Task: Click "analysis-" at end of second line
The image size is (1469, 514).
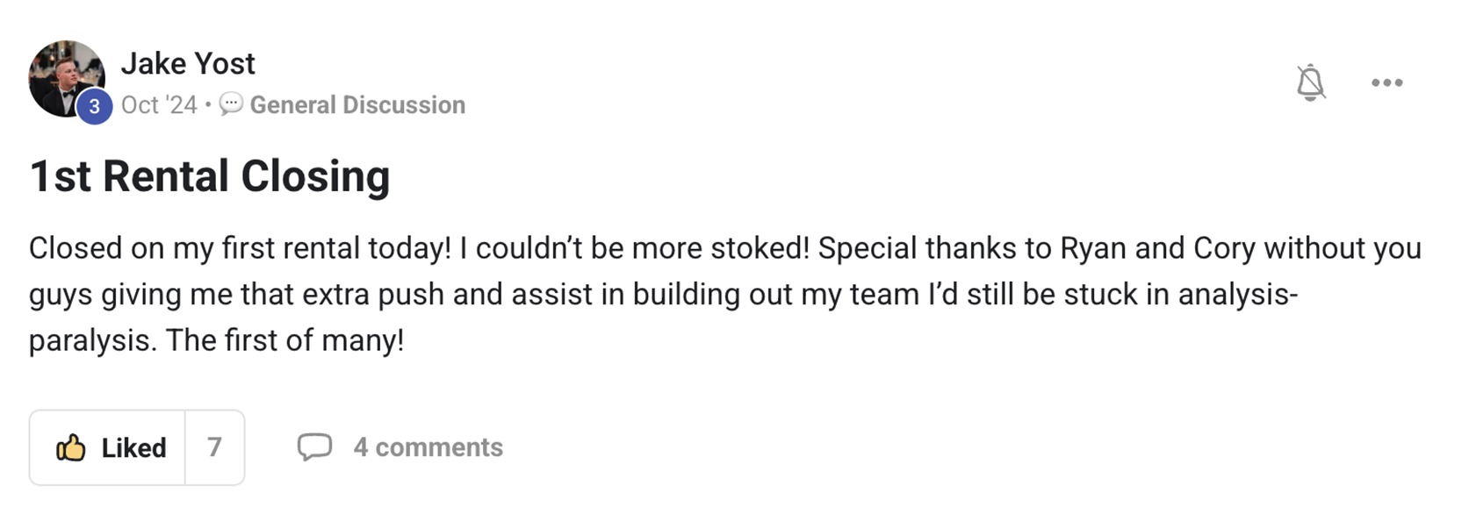Action: coord(1237,295)
